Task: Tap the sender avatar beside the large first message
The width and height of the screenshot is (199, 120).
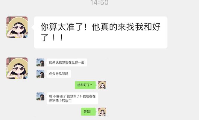Action: click(x=17, y=27)
